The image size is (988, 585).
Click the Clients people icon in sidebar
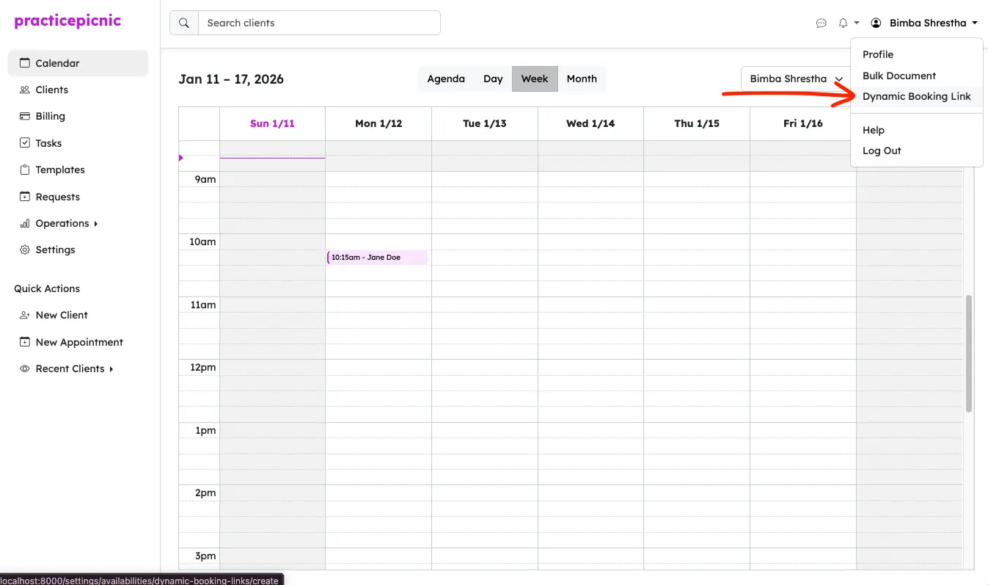click(x=25, y=90)
